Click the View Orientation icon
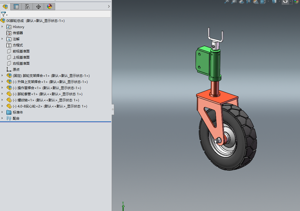This screenshot has width=300, height=211. (263, 2)
